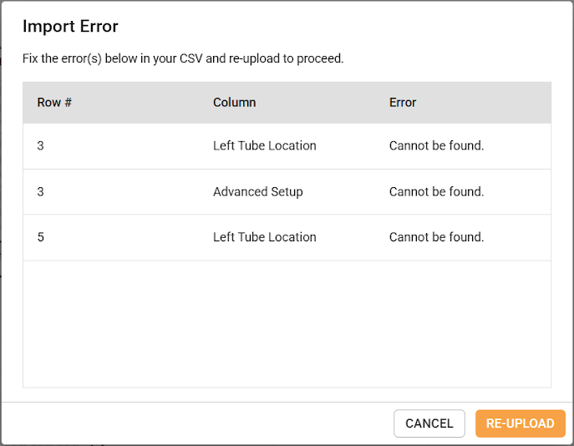
Task: Click the "Fix the error(s) below" instruction text
Action: (x=183, y=59)
